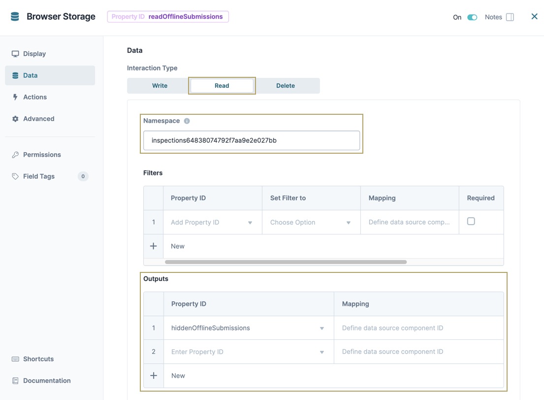Click the Notes panel icon
Screen dimensions: 544x400
(510, 17)
